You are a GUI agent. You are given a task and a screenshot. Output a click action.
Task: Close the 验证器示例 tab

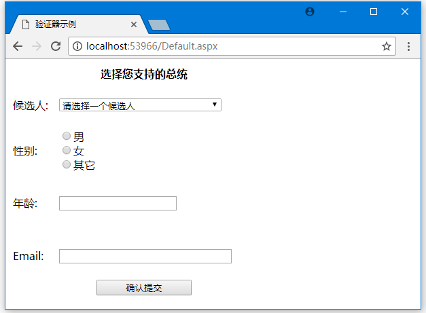(x=134, y=24)
